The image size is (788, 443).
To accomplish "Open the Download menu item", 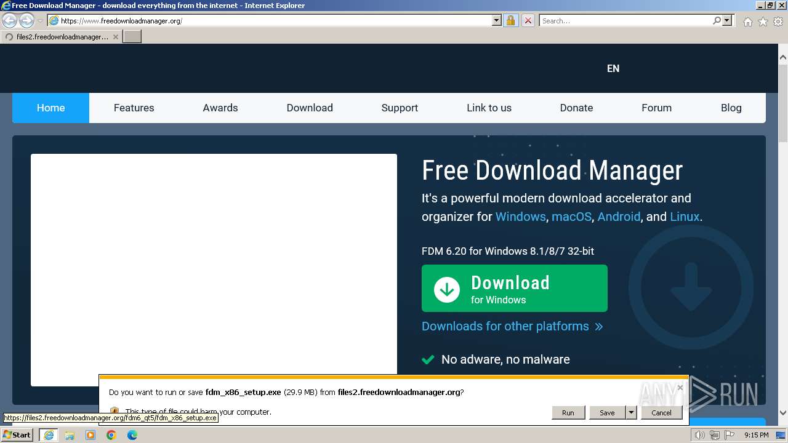I will point(310,108).
